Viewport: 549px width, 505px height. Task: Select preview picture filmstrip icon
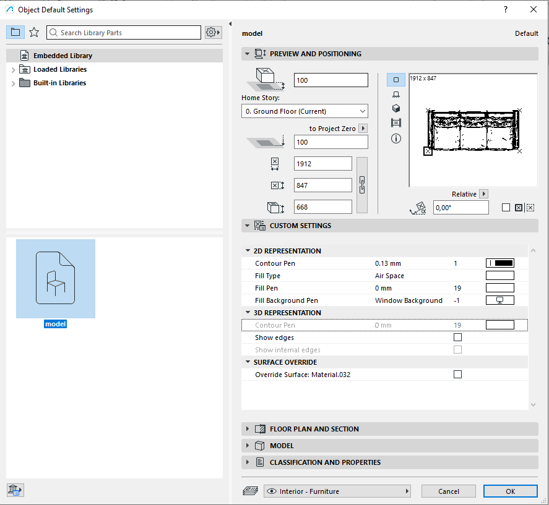pyautogui.click(x=396, y=123)
